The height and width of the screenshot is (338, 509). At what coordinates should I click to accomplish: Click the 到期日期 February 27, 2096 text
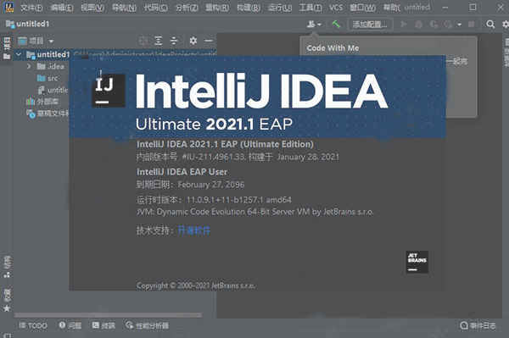[x=190, y=185]
